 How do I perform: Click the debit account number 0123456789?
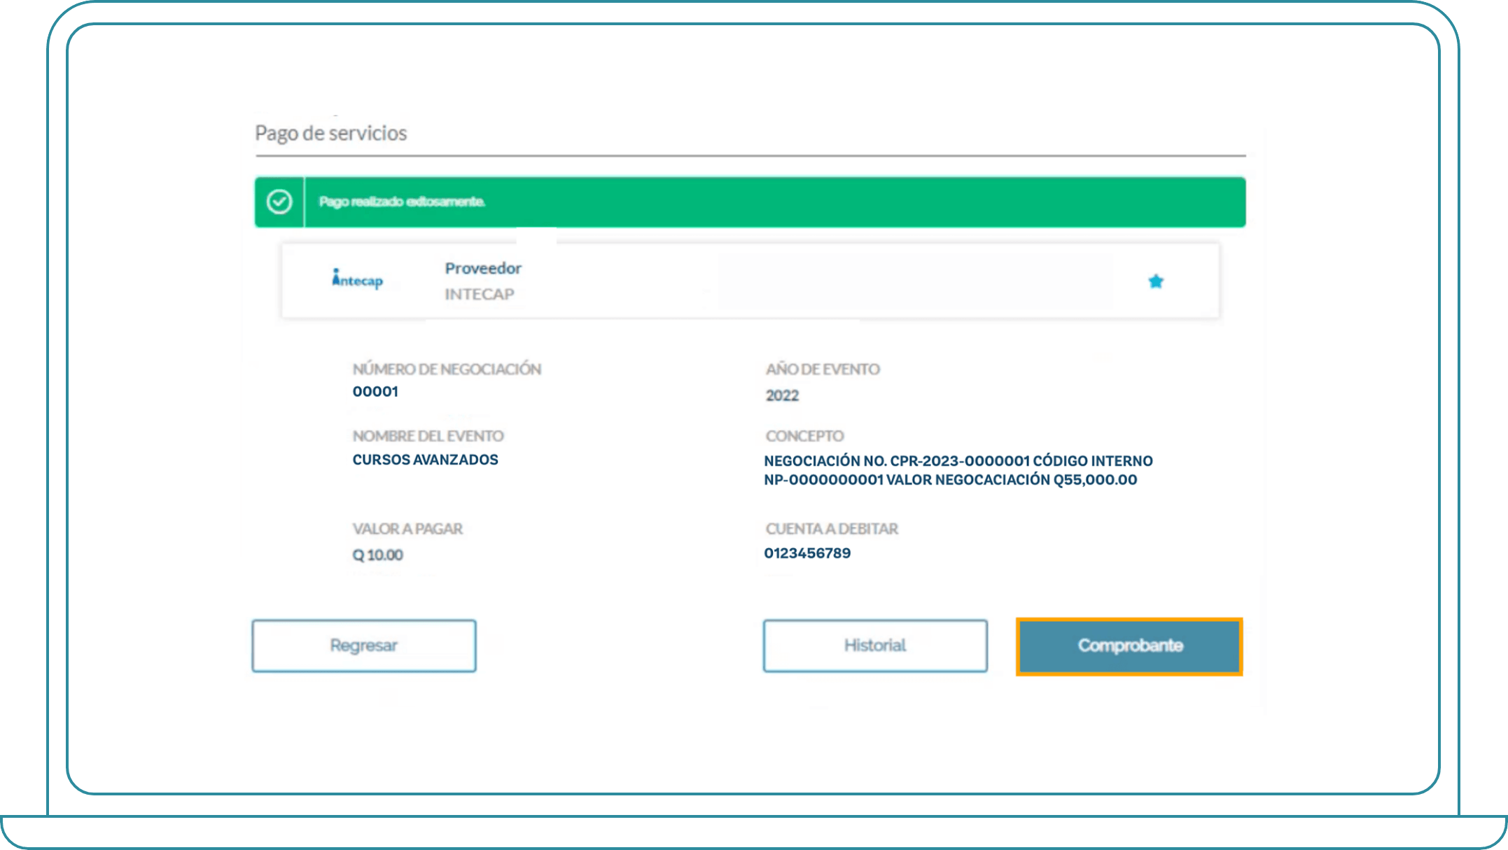coord(807,553)
